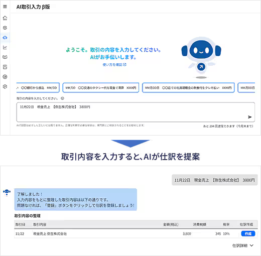Click the 取引日 column header
This screenshot has width=261, height=256.
point(20,224)
